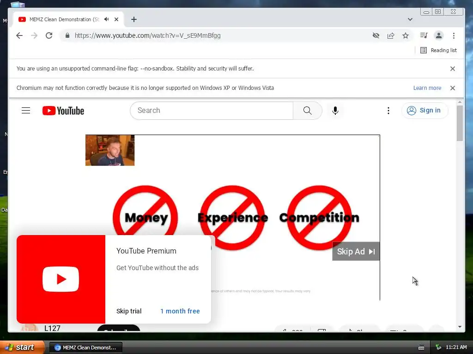Open YouTube settings three-dot menu
The image size is (473, 354).
388,111
